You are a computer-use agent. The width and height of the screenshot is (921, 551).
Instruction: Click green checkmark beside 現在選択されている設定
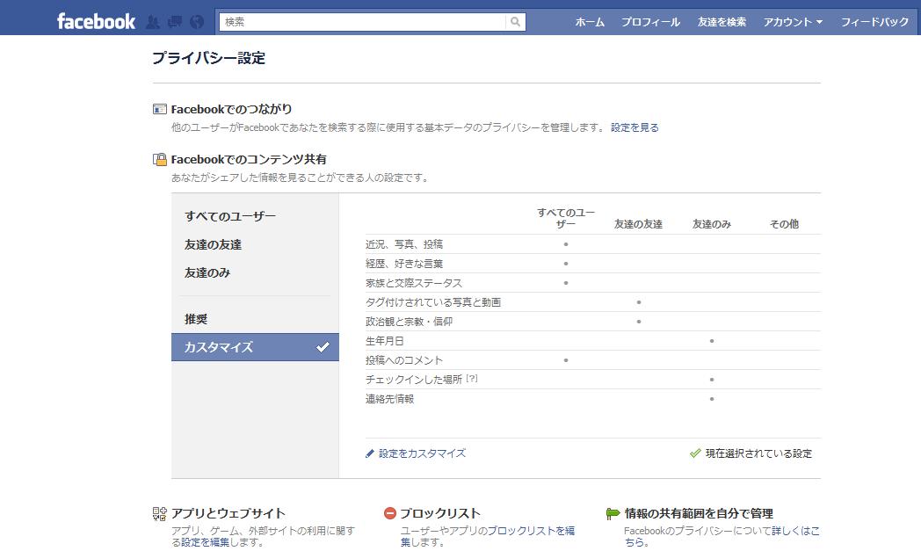695,453
